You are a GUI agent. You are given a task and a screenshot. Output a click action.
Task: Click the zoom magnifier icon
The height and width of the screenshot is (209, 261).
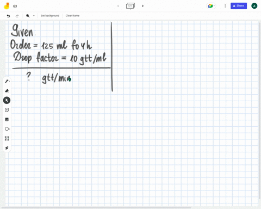click(x=28, y=16)
